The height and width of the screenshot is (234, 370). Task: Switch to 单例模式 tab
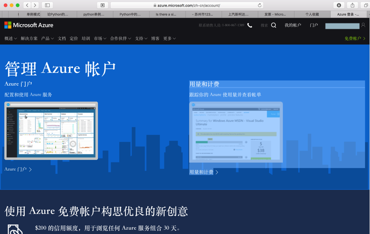coord(33,14)
